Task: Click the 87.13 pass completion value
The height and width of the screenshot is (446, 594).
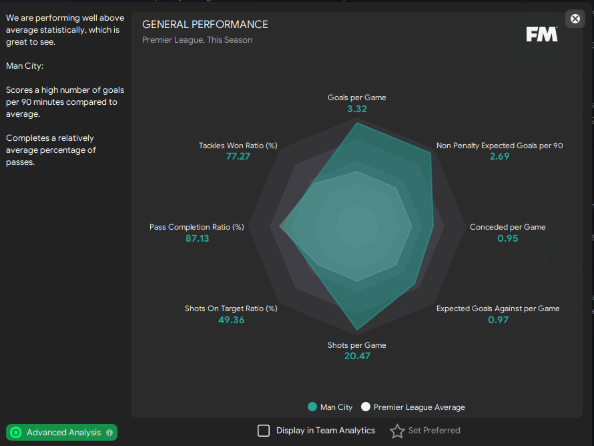Action: 197,238
